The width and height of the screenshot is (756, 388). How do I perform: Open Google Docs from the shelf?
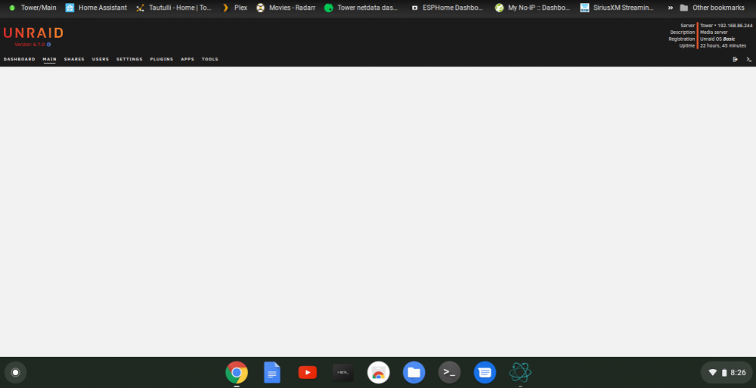tap(272, 373)
